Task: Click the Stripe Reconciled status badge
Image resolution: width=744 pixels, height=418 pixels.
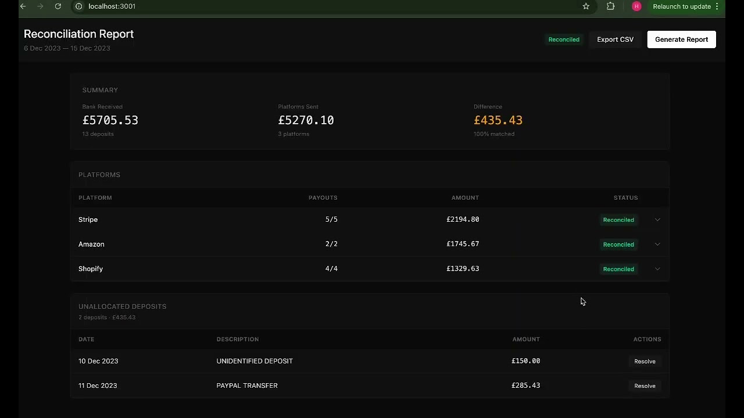Action: [618, 220]
